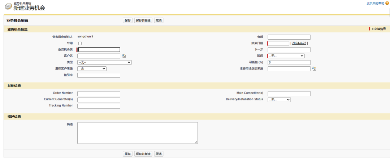Click the 描述 text area resize handle
Viewport: 390px width, 161px height.
196,142
